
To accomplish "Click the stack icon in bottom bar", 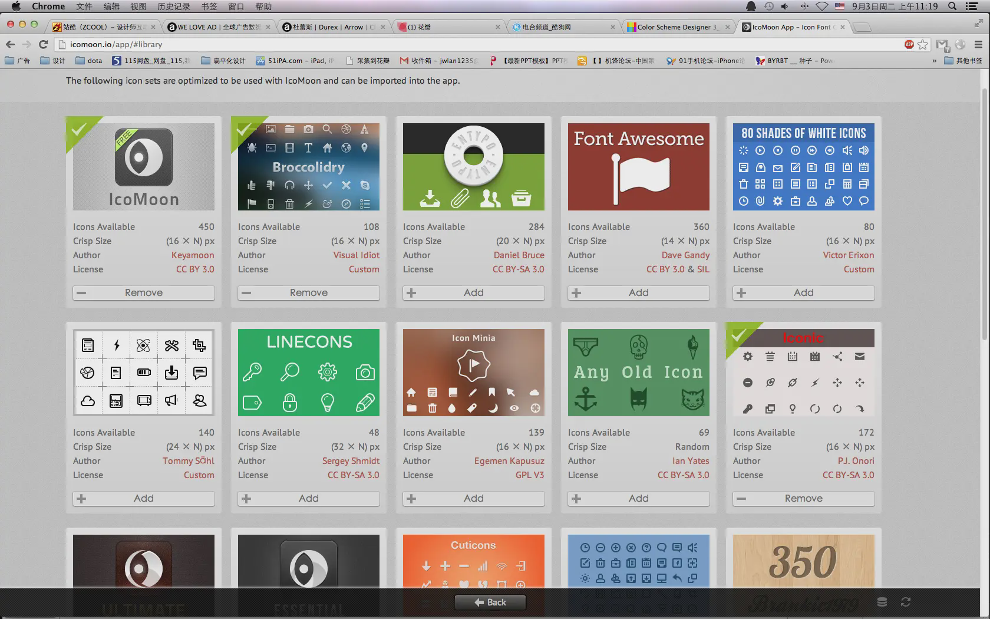I will [x=882, y=602].
